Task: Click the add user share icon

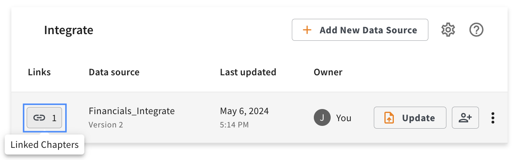Action: click(x=465, y=118)
